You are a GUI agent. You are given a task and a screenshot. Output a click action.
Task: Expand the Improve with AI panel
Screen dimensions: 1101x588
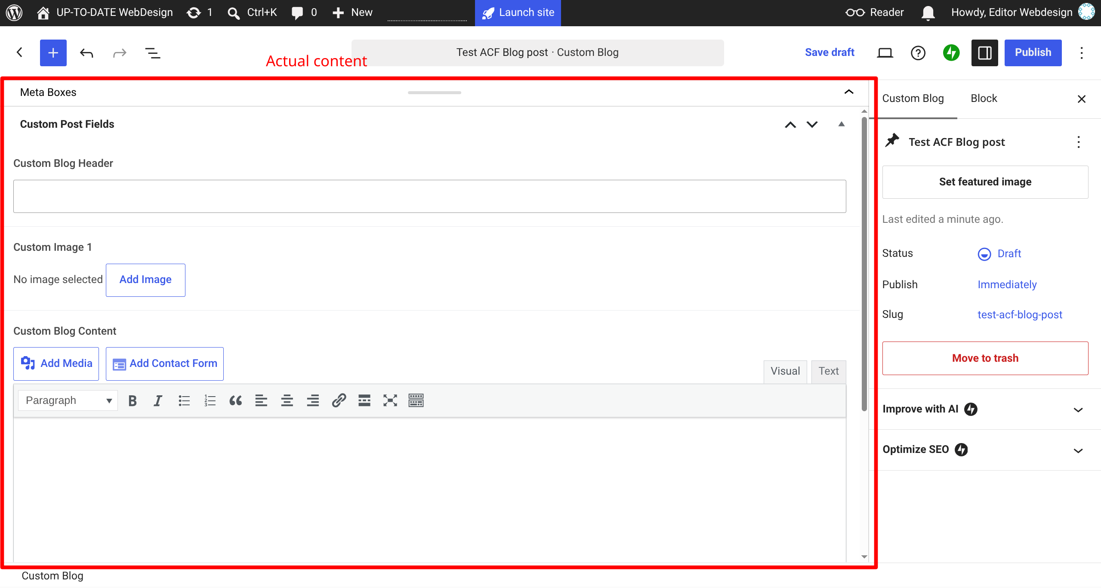[x=985, y=409]
